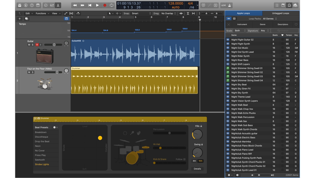Add a new track with plus icon
This screenshot has width=315, height=178.
click(x=20, y=19)
